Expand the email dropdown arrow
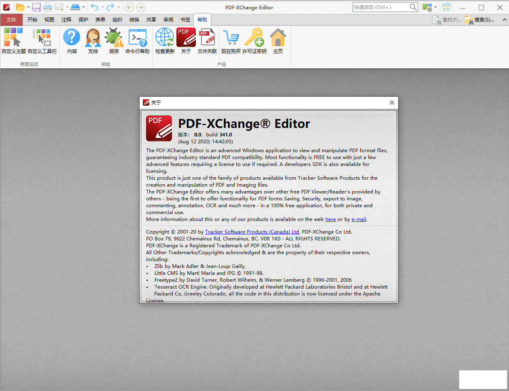Screen dimensions: 509x391 tap(67, 7)
